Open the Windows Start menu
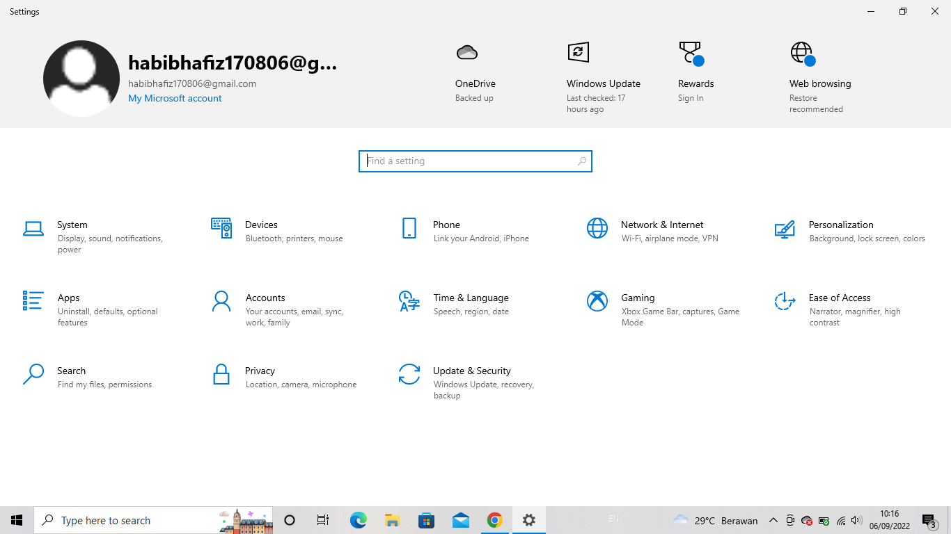 [x=17, y=520]
